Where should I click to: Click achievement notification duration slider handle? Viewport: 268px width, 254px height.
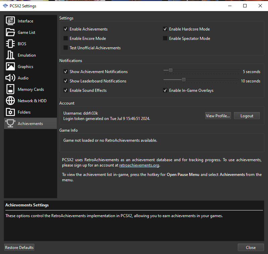click(171, 70)
